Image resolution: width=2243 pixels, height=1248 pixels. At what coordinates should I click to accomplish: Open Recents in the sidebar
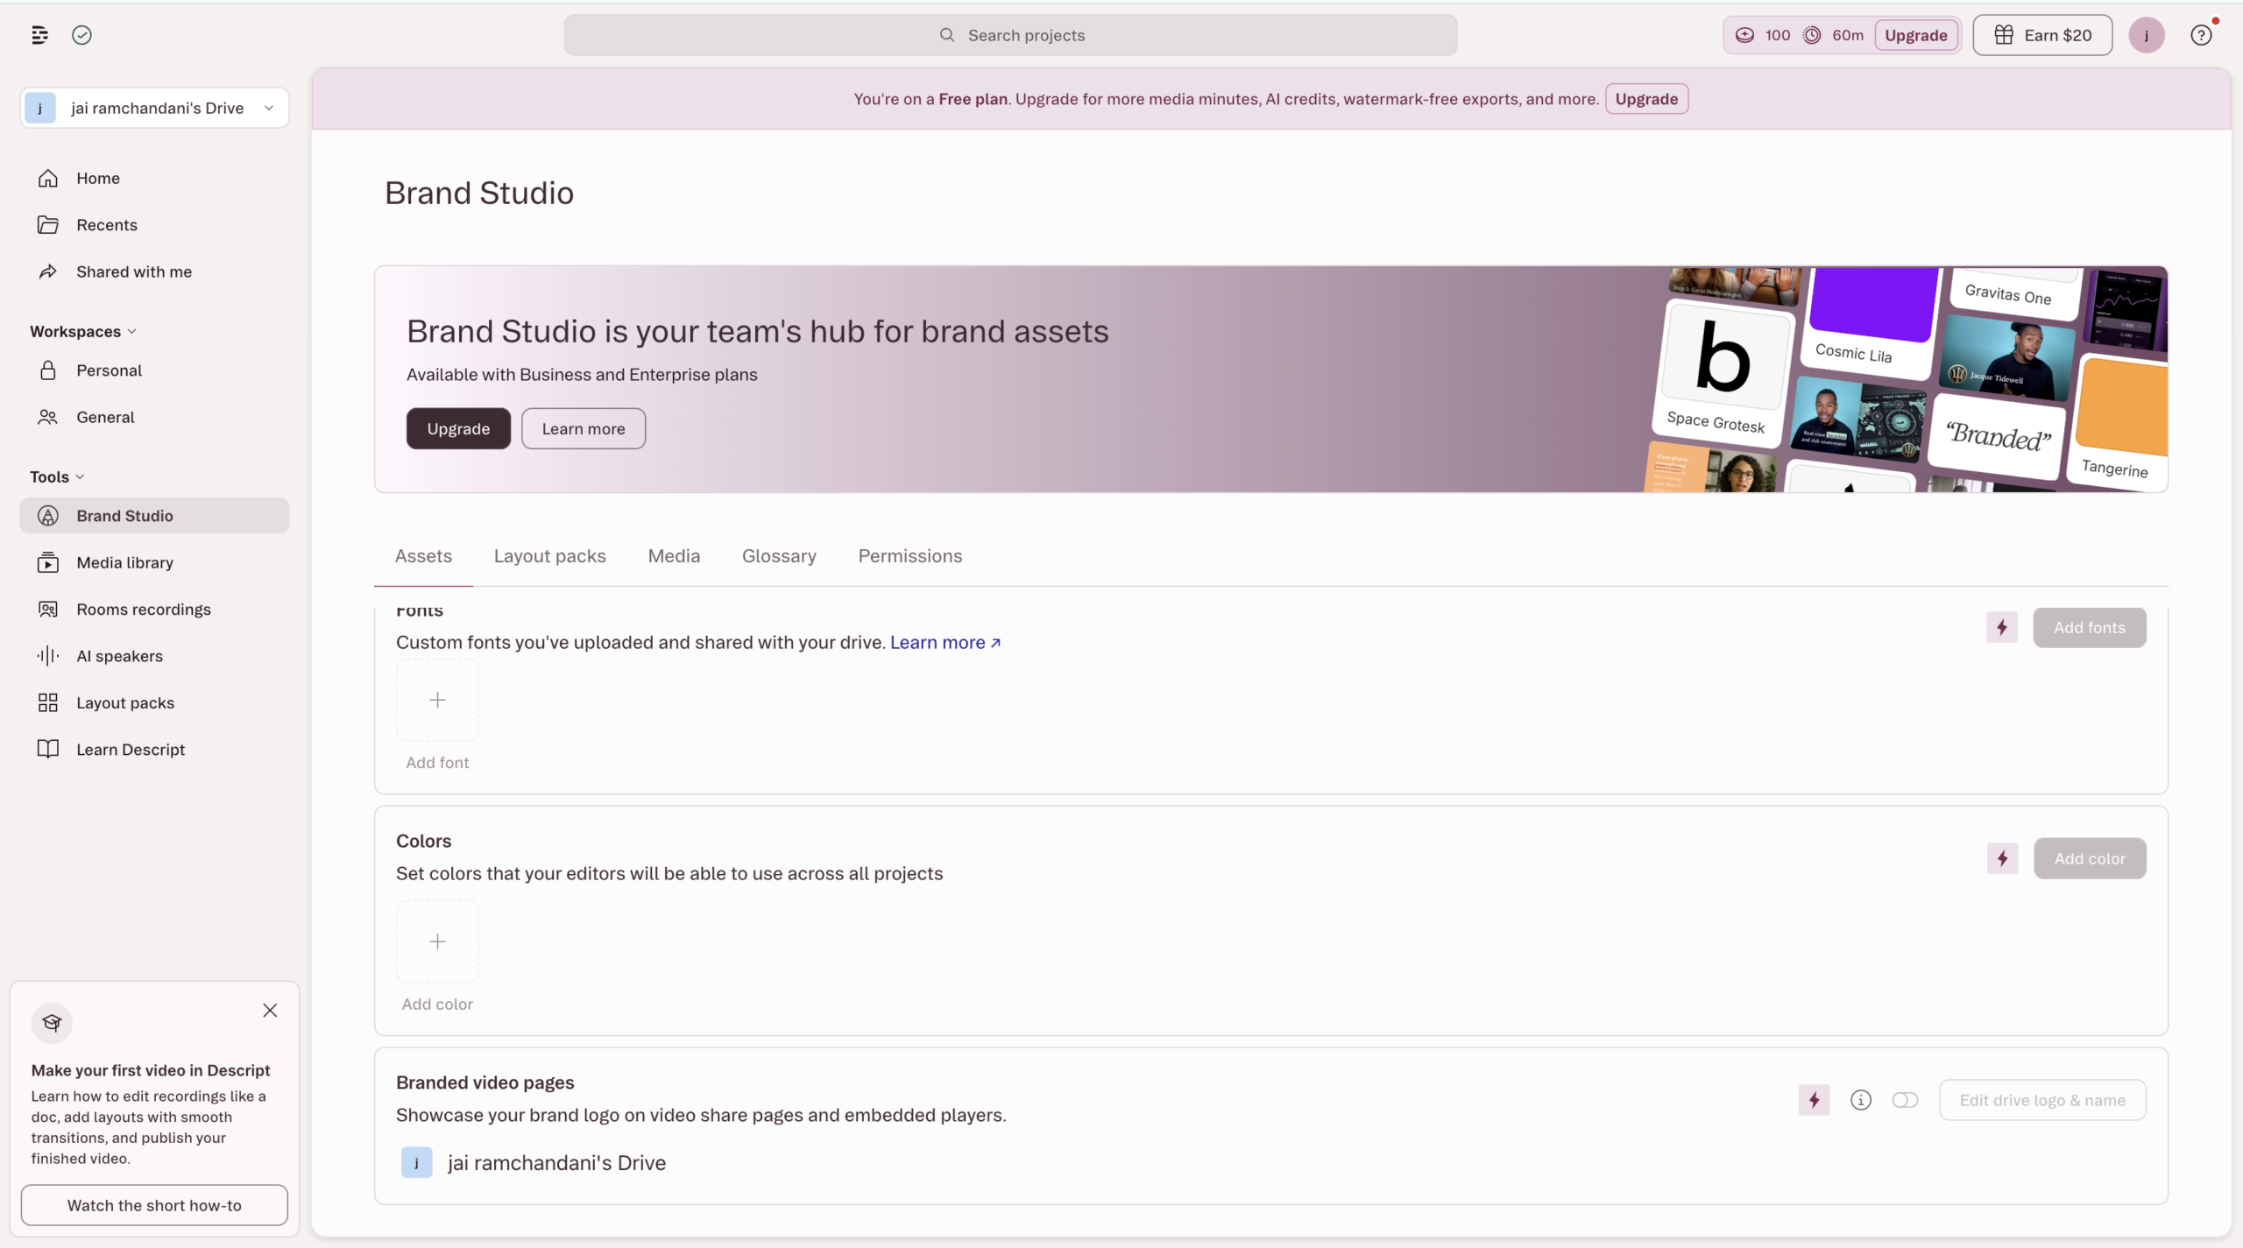tap(154, 225)
